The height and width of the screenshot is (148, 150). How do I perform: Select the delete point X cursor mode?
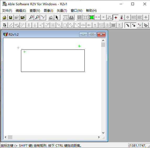140,25
